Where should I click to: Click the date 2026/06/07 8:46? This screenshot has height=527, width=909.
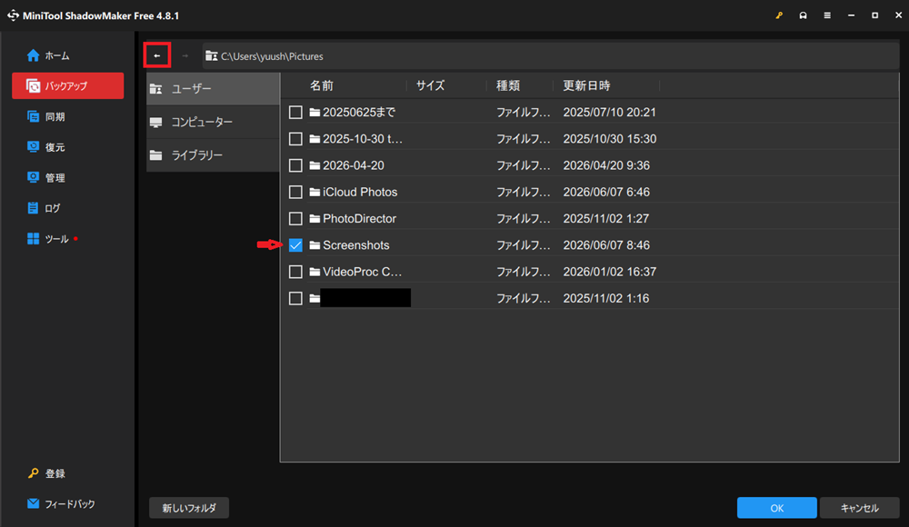click(606, 245)
